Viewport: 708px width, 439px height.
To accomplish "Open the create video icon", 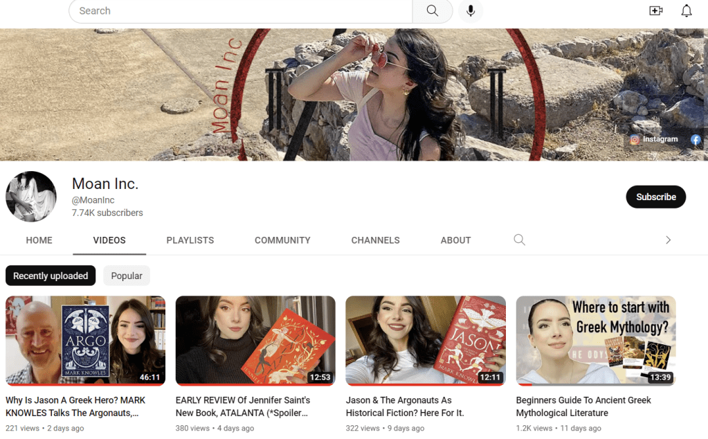I will pyautogui.click(x=655, y=11).
